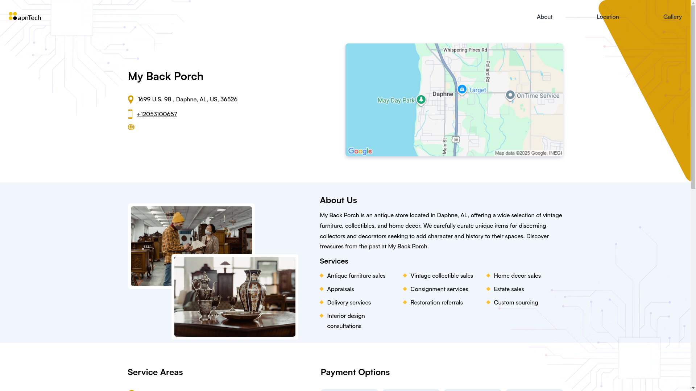696x391 pixels.
Task: Open the vase and teapot photo
Action: coord(235,297)
